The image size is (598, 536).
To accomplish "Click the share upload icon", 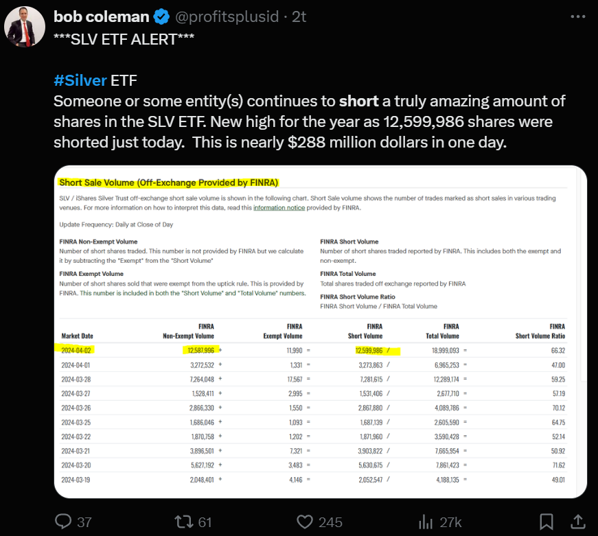I will tap(578, 522).
